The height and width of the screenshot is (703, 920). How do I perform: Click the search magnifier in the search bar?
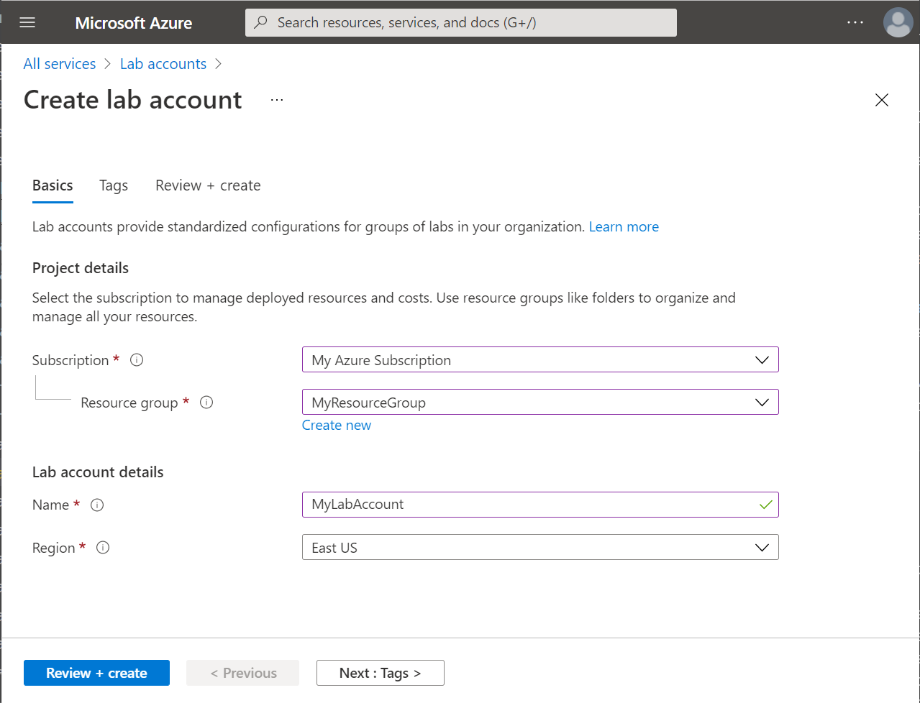[259, 22]
